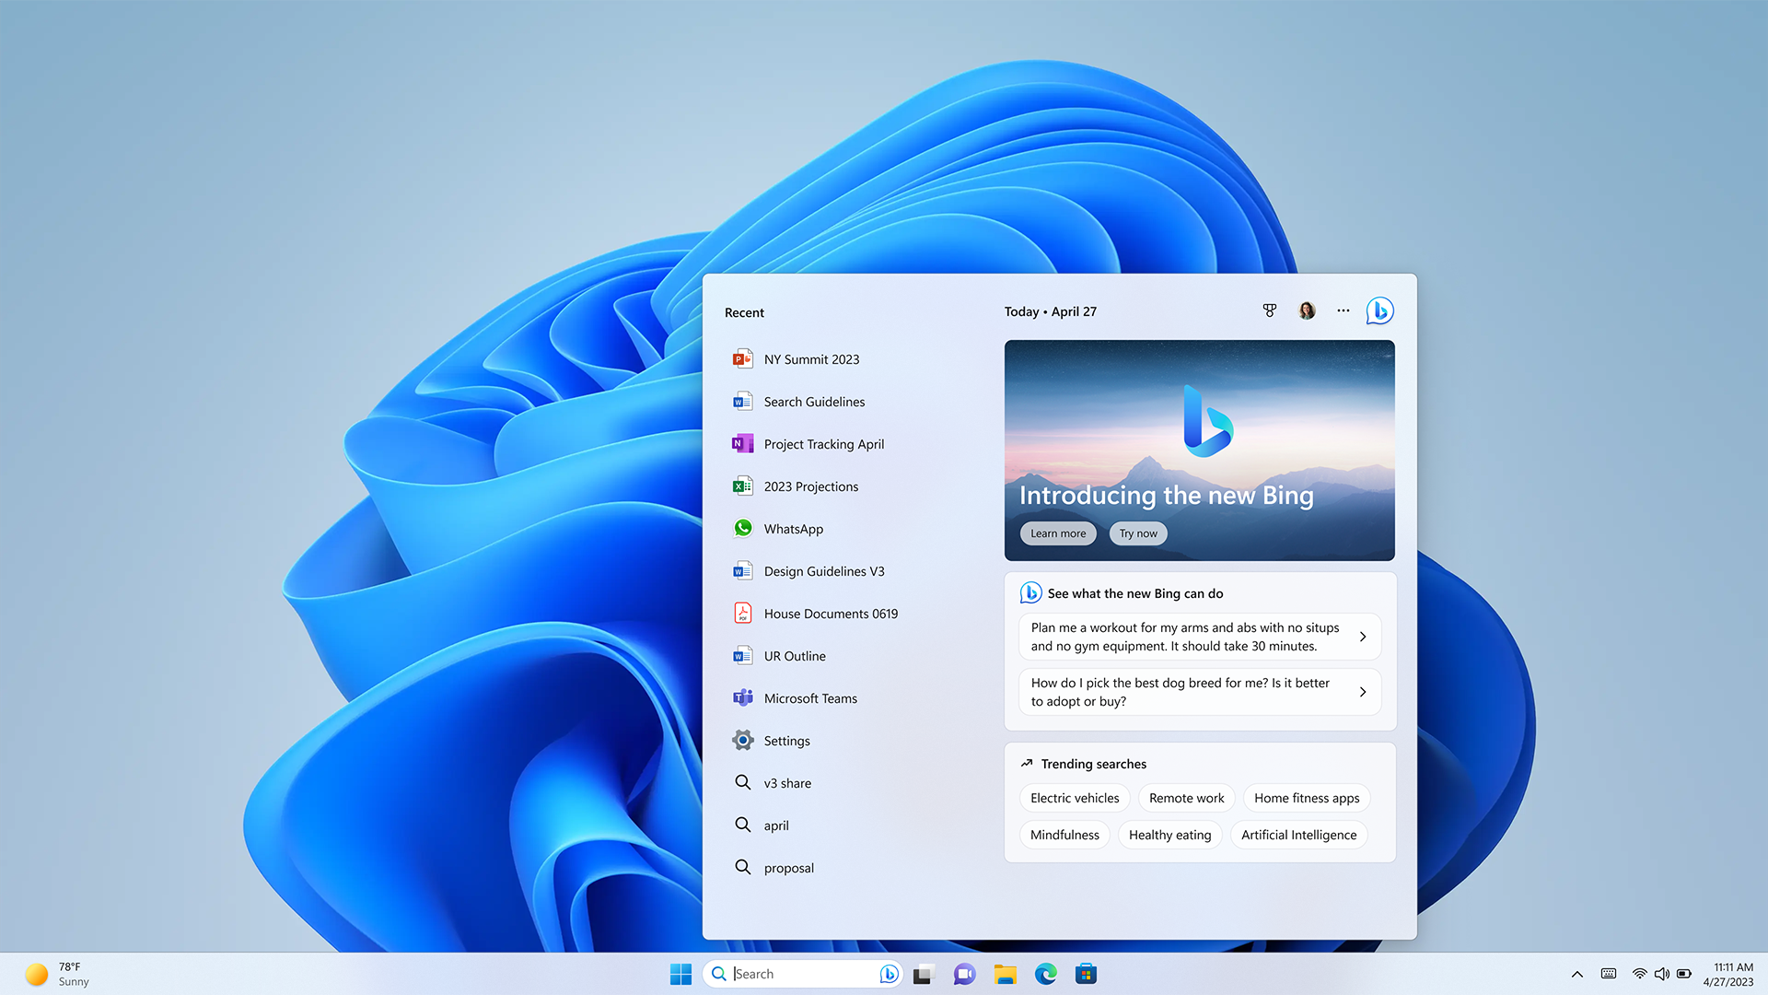
Task: Click the Artificial Intelligence trending tag
Action: pyautogui.click(x=1298, y=834)
